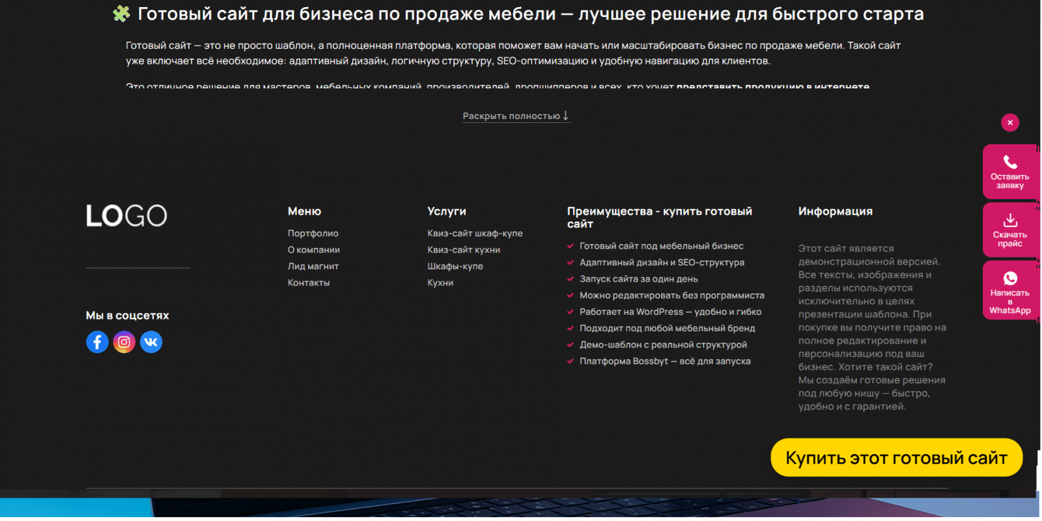Select 'Кухни' under Услуги
1042x521 pixels.
tap(440, 283)
